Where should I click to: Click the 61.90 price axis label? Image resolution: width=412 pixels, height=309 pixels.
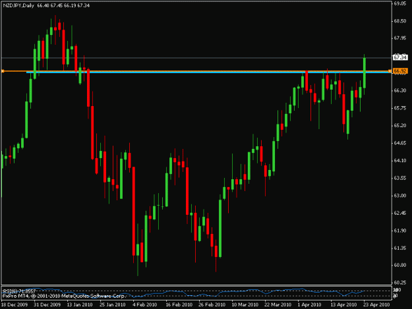400,230
